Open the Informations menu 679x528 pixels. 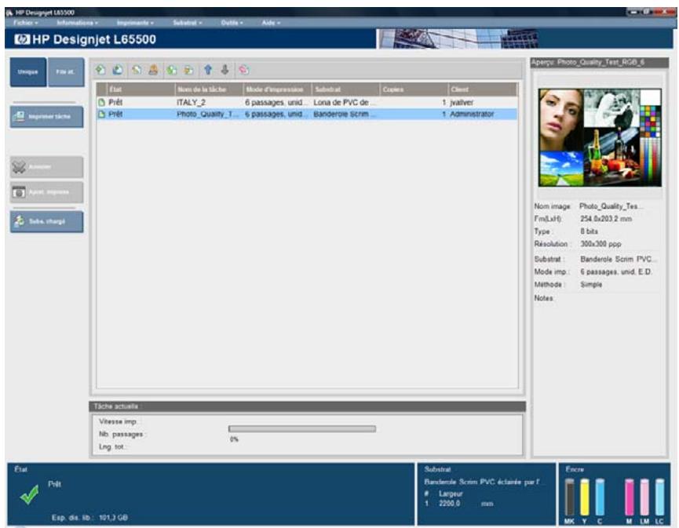coord(77,23)
